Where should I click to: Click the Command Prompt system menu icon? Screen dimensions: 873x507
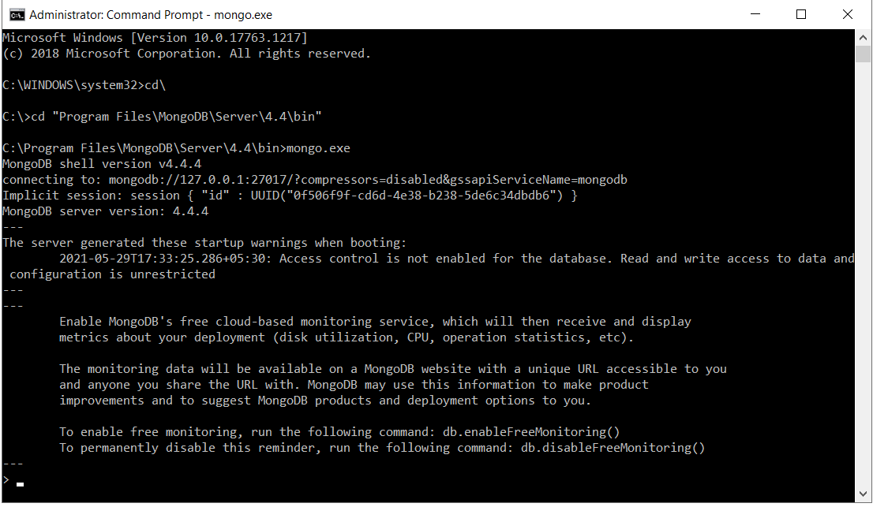point(17,14)
